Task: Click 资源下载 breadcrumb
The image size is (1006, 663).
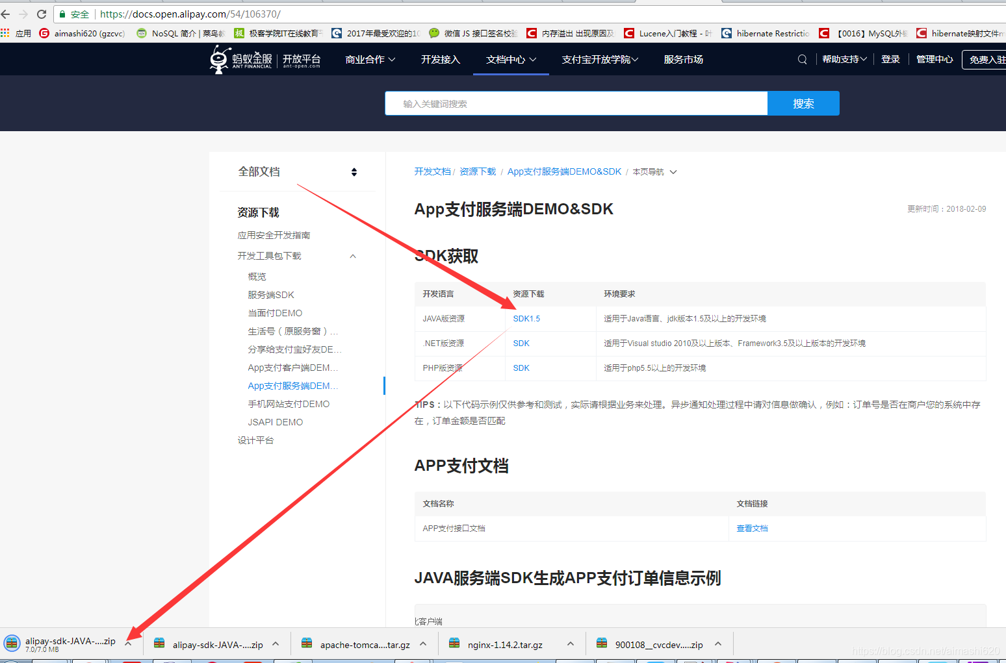Action: click(478, 171)
